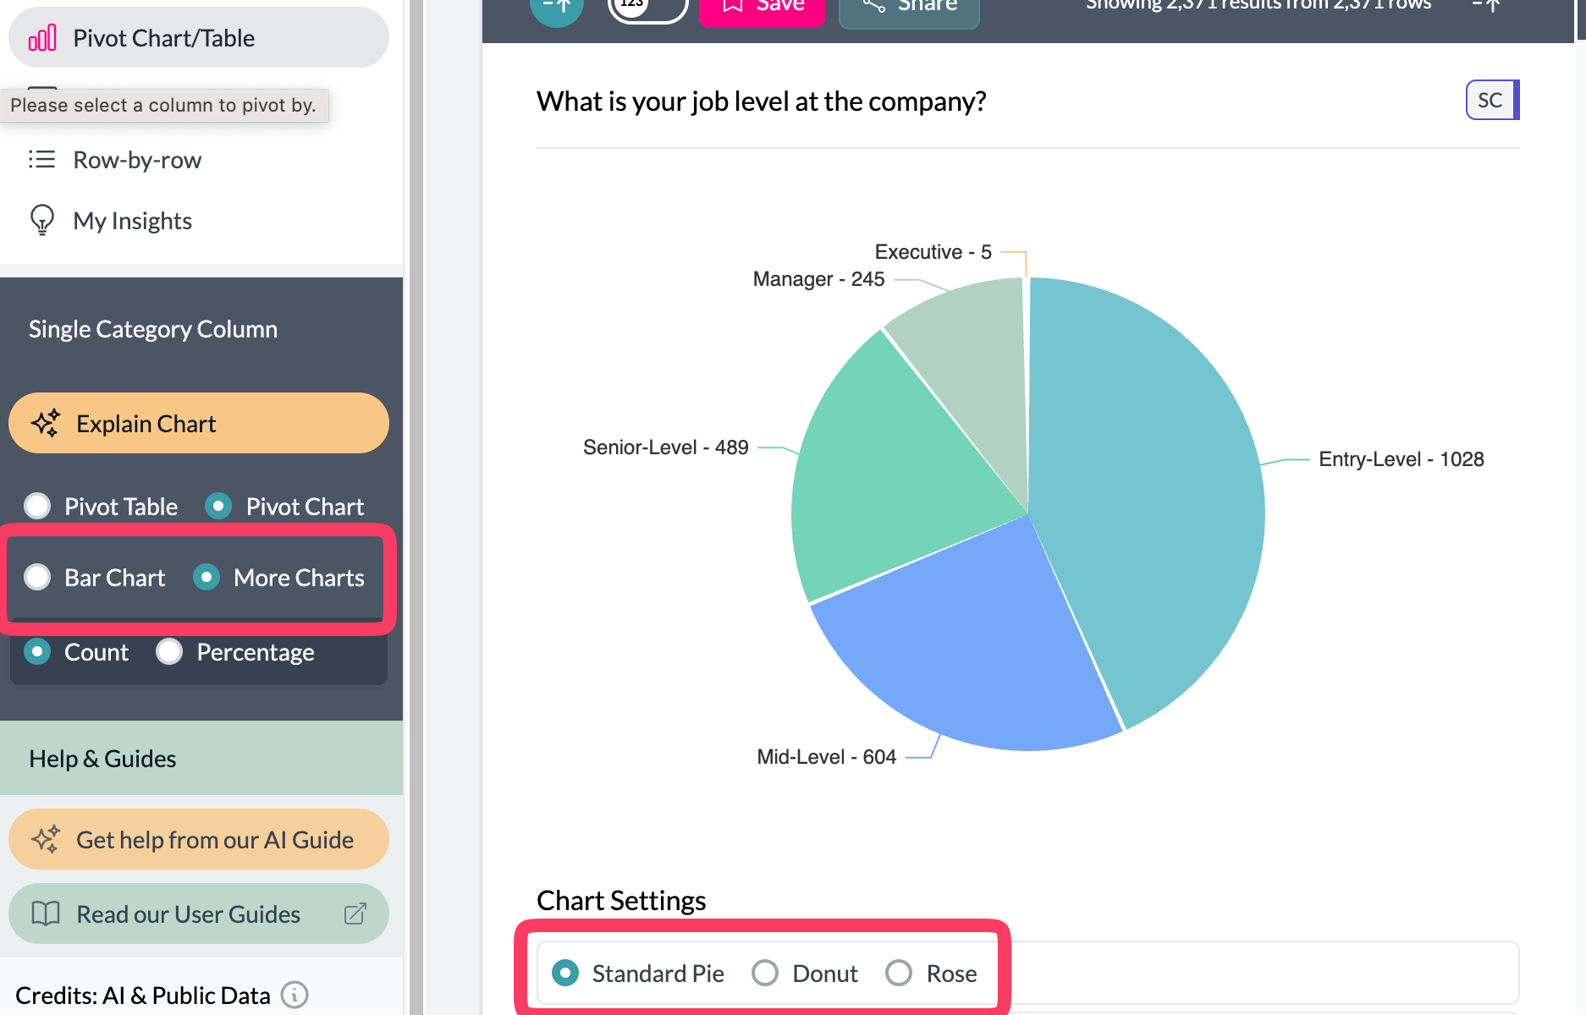The image size is (1586, 1015).
Task: Click the sparkle icon on Explain Chart
Action: point(47,423)
